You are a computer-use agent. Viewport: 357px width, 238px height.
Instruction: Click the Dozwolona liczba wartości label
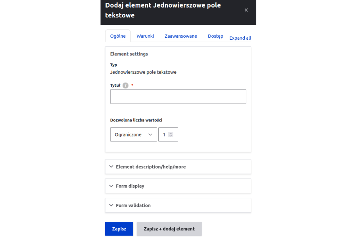(136, 120)
